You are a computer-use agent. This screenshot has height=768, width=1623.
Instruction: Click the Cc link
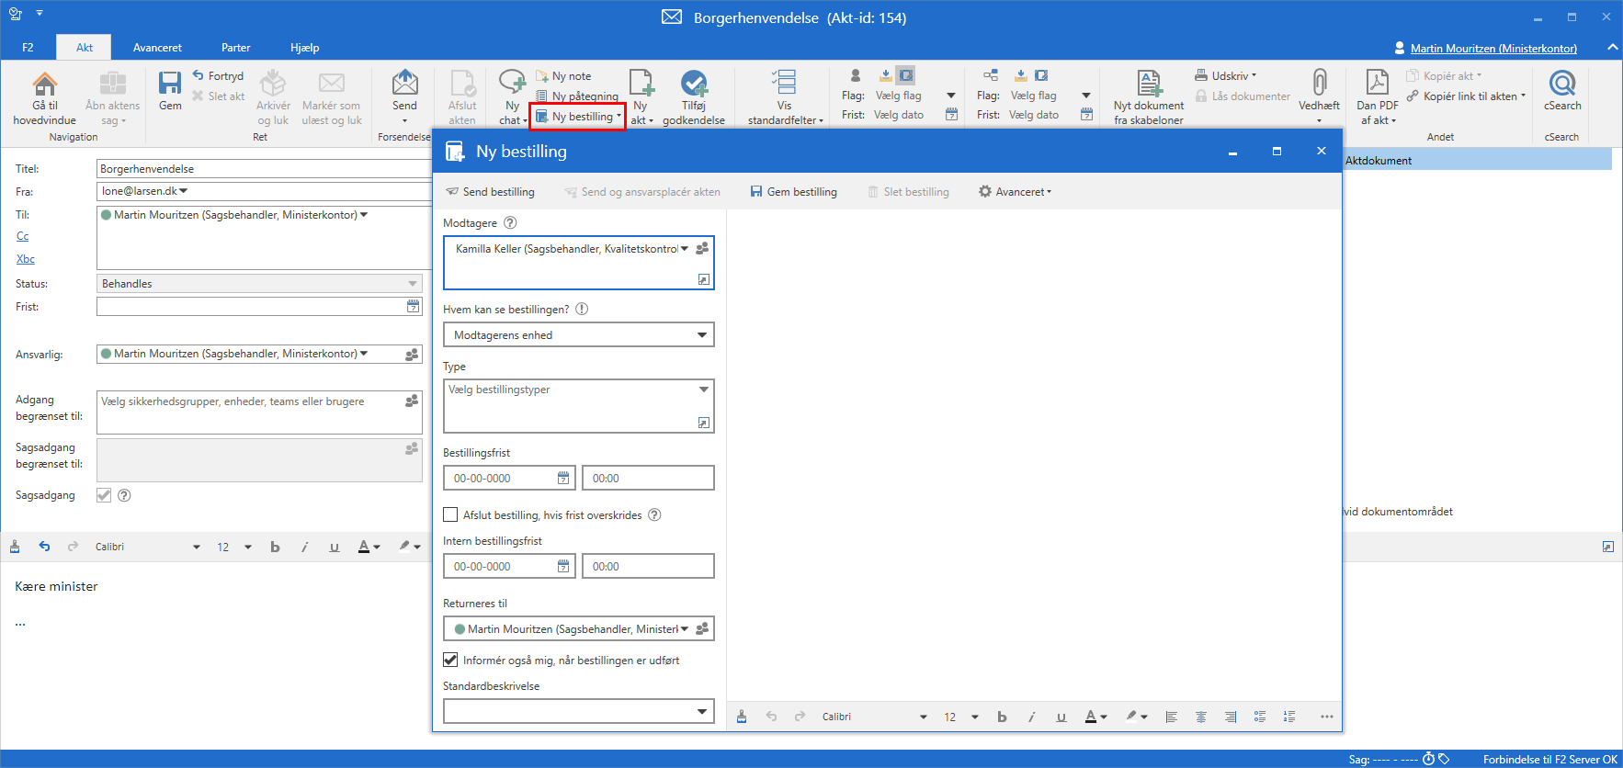pos(23,237)
